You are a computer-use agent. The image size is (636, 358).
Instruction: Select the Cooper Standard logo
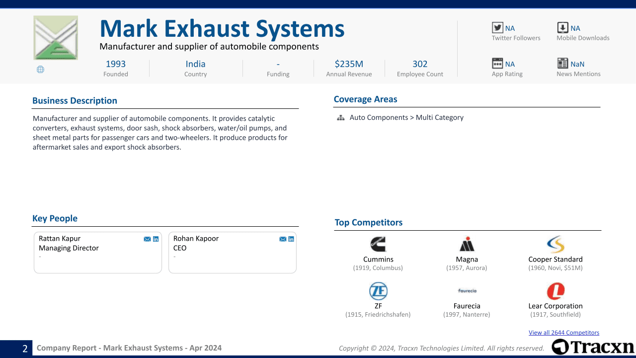pyautogui.click(x=555, y=244)
